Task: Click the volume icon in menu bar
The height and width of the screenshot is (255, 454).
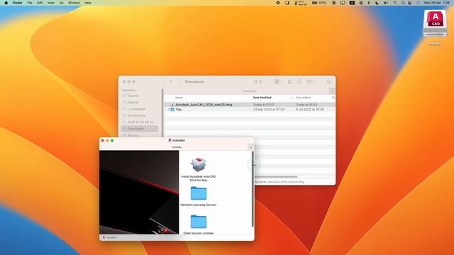Action: [386, 3]
